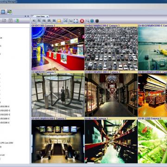Select the parking lot camera feed

click(111, 49)
